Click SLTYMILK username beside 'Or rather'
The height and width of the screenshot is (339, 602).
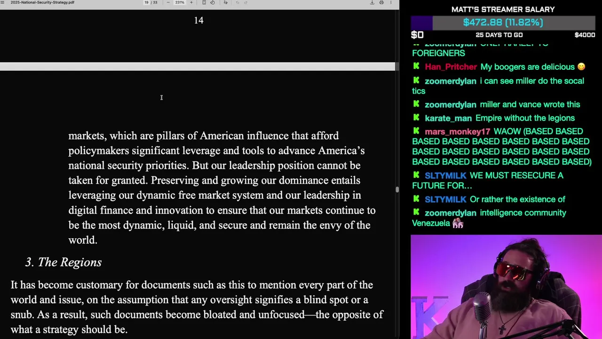445,199
